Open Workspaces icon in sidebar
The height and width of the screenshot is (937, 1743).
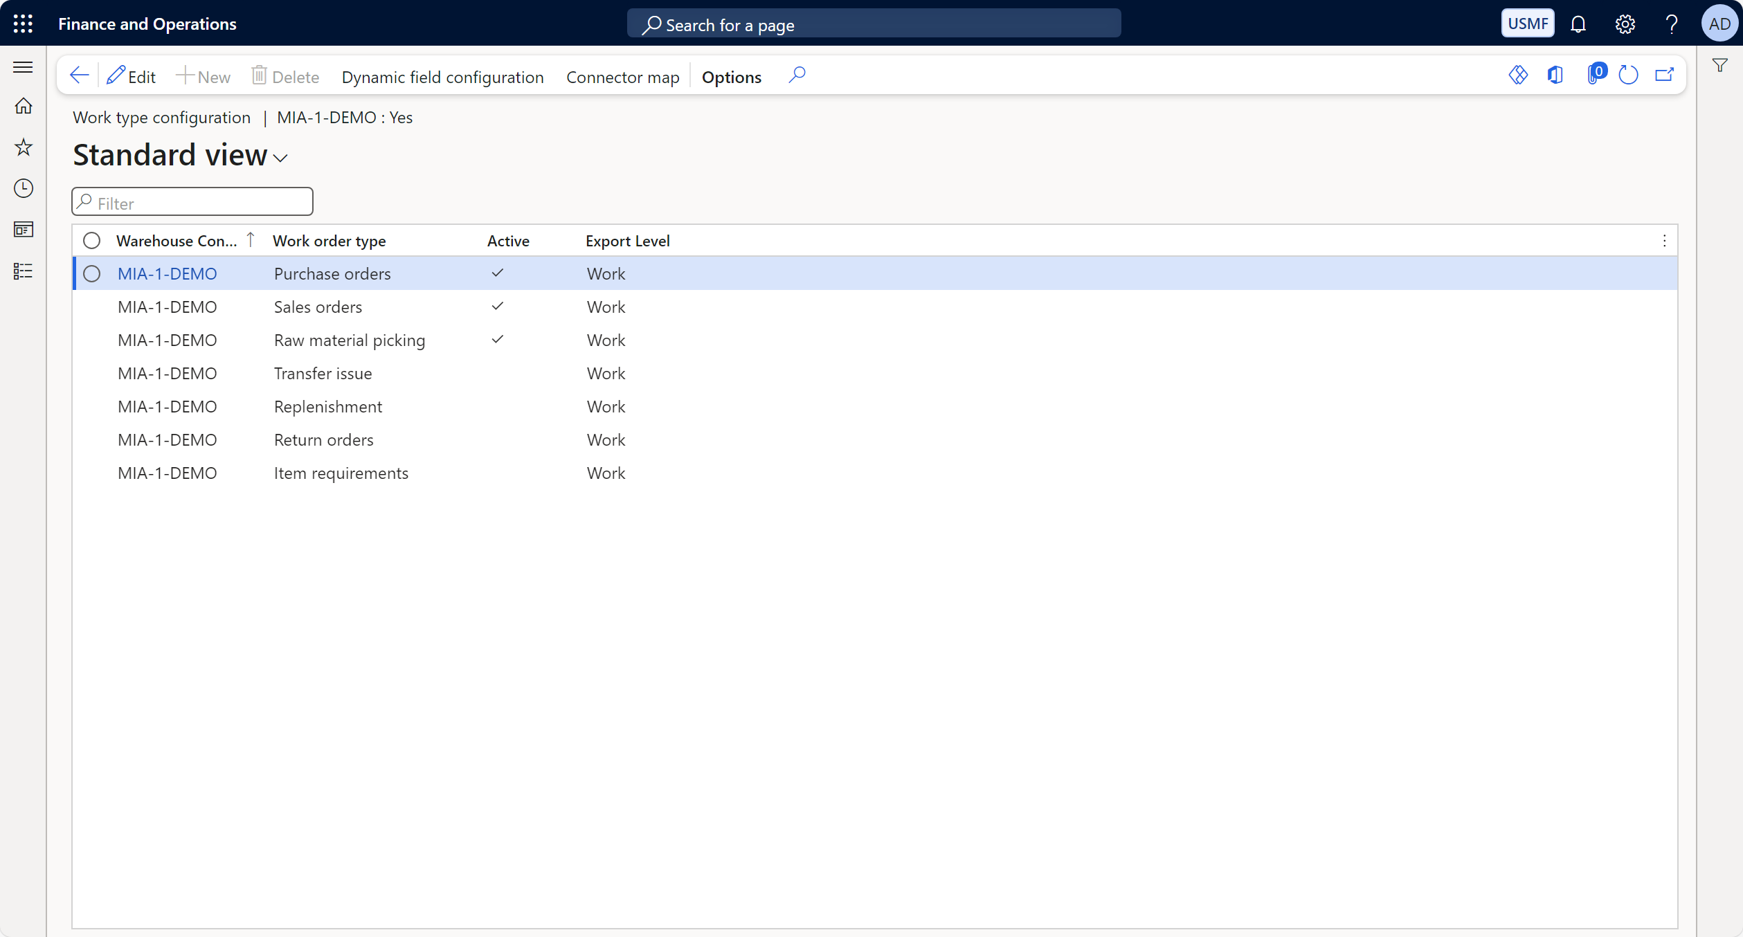click(24, 229)
